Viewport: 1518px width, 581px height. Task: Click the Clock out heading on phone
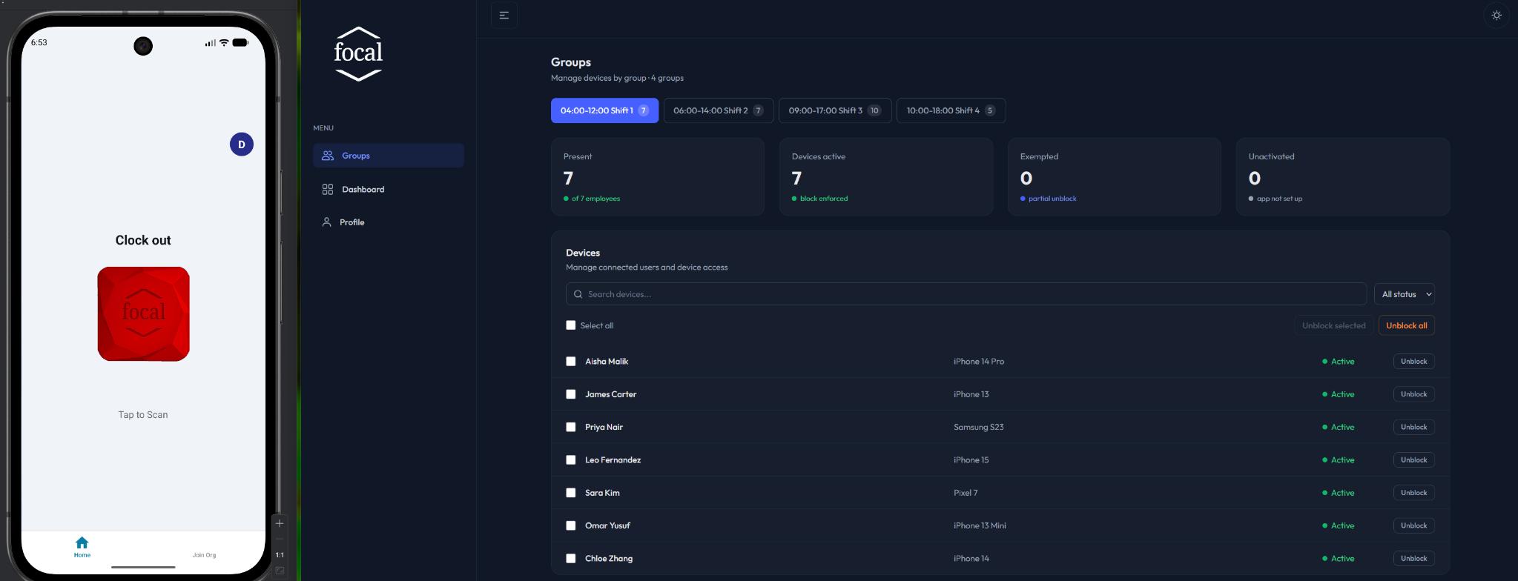(143, 240)
